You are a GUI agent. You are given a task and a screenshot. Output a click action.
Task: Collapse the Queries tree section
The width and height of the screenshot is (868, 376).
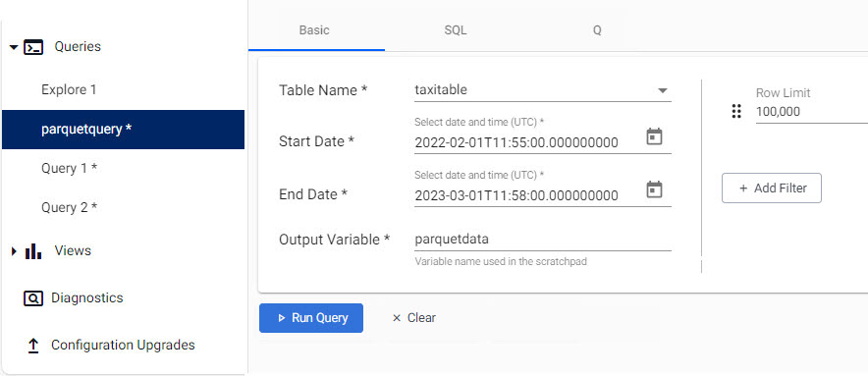pyautogui.click(x=15, y=47)
